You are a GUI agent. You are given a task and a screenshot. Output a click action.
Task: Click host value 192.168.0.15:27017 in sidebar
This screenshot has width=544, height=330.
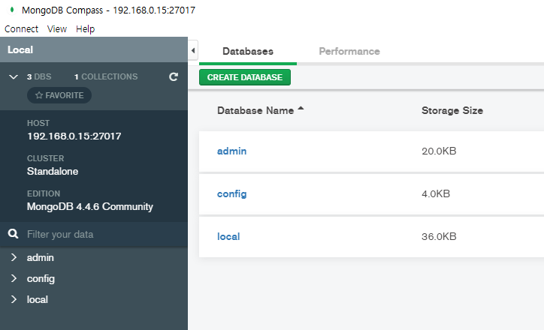pos(74,136)
